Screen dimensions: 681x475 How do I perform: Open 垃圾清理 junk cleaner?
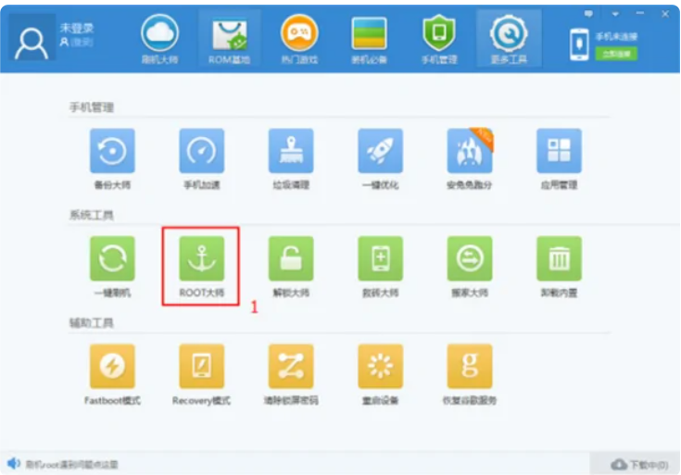[291, 151]
